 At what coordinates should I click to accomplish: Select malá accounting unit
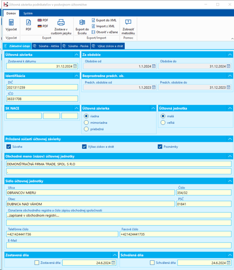(163, 116)
